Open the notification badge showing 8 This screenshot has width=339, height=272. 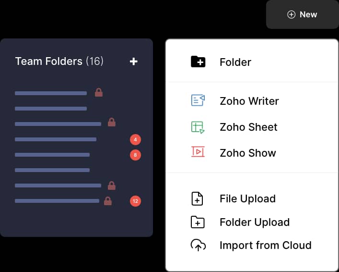[x=135, y=155]
